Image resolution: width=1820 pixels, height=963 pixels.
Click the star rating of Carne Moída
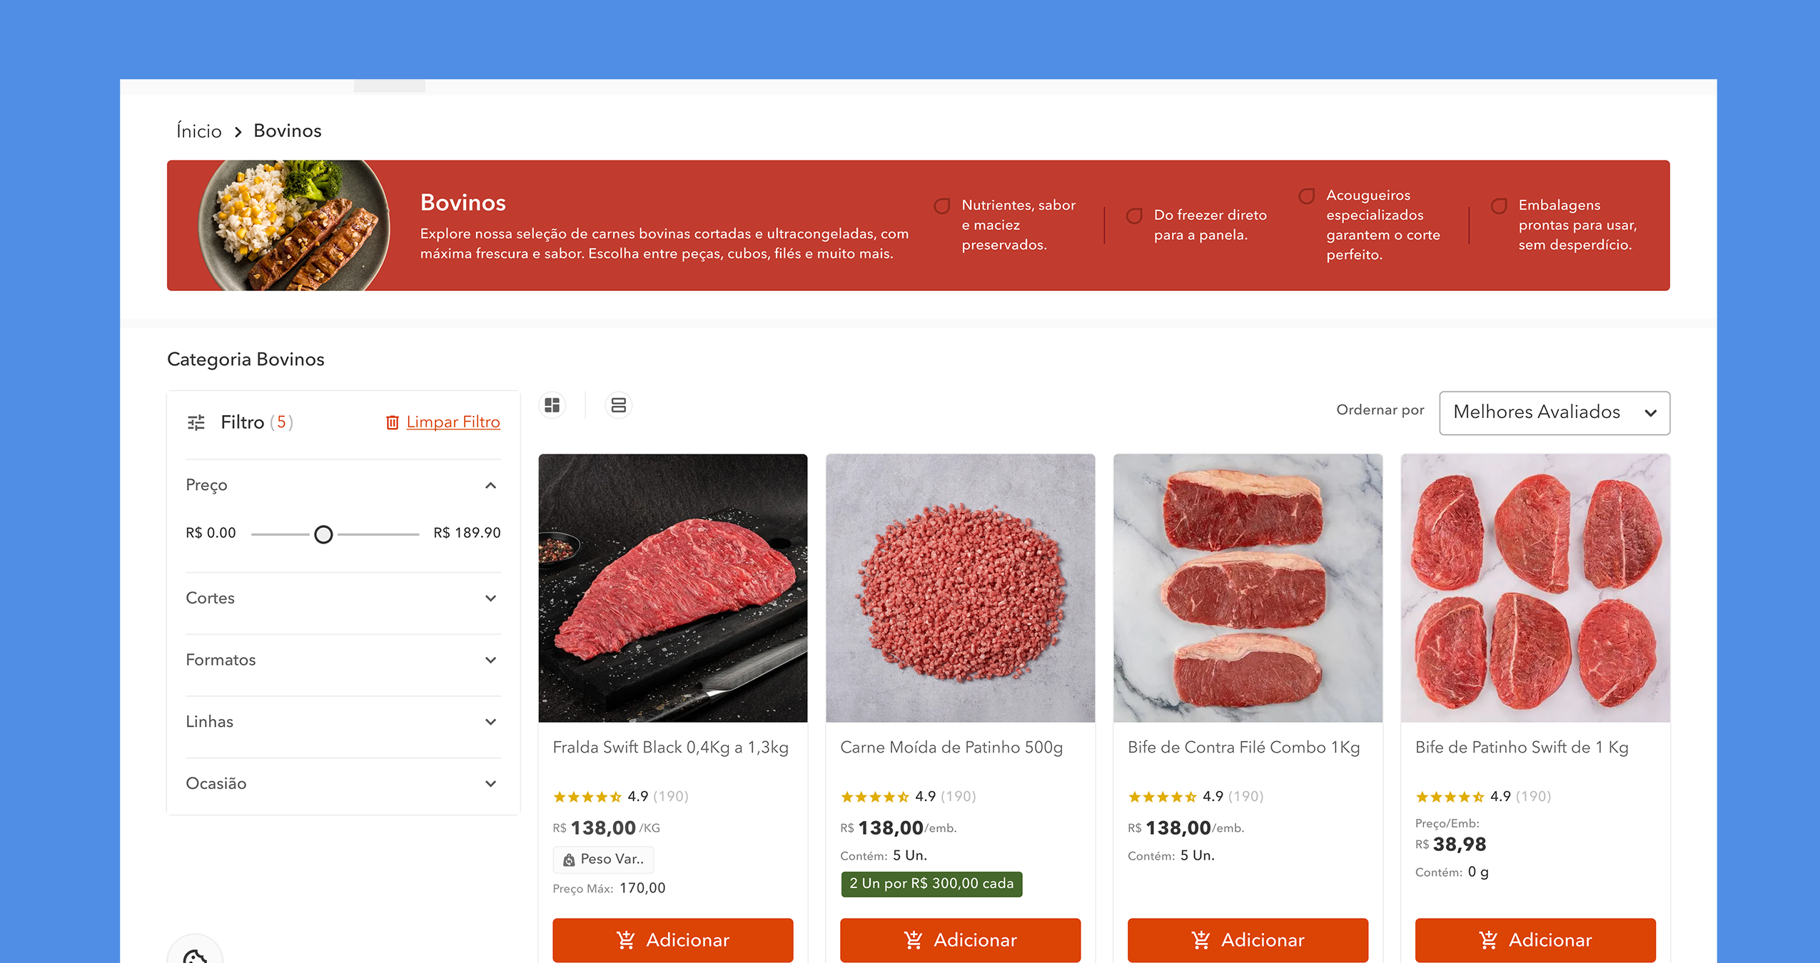click(874, 796)
